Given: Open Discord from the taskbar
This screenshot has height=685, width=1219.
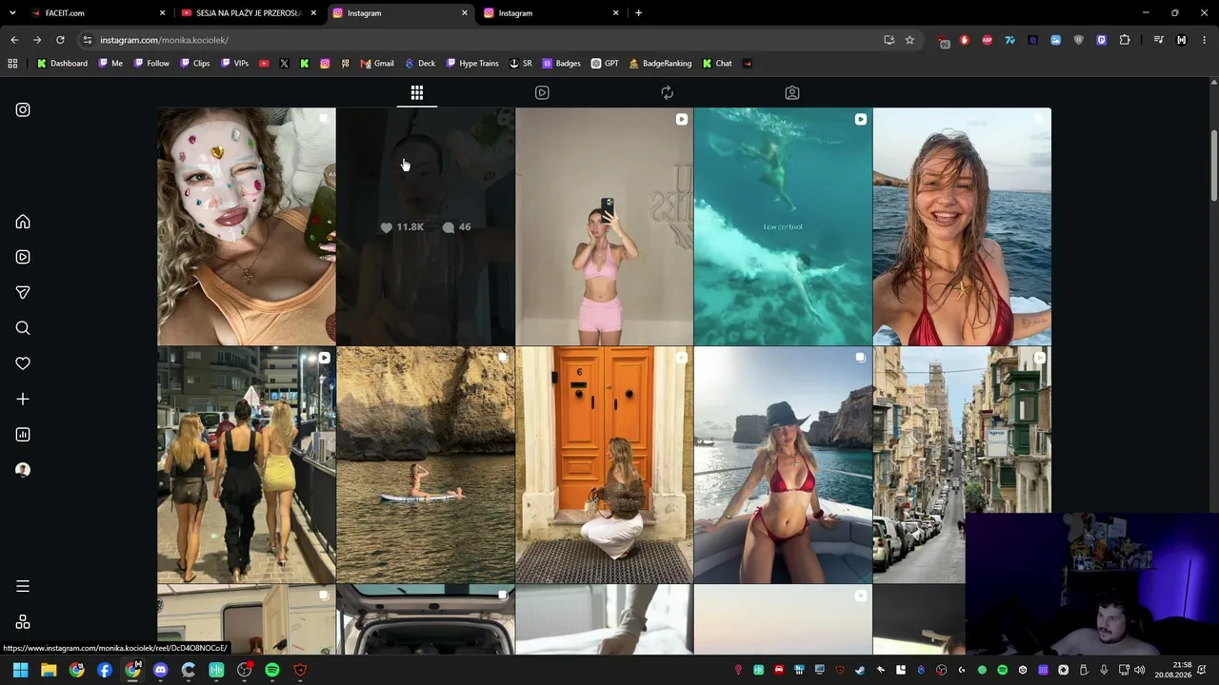Looking at the screenshot, I should click(x=160, y=670).
